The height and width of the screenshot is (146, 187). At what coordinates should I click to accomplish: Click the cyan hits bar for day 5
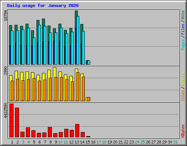[x=34, y=51]
